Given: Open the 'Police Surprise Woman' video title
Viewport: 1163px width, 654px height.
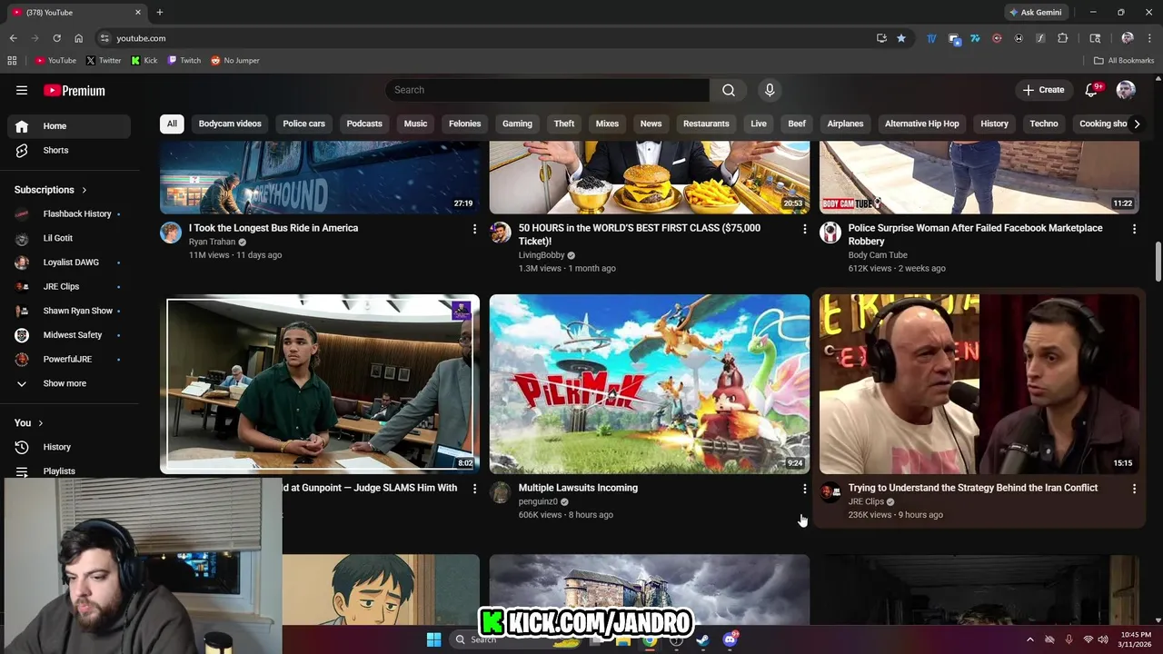Looking at the screenshot, I should [x=975, y=234].
